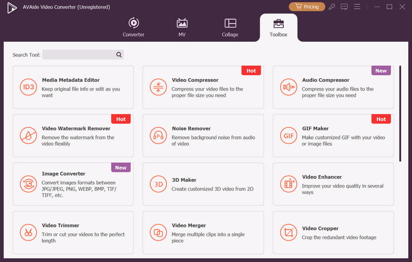Click 'Remove the watermark from the video flexibly'
The image size is (412, 262).
click(x=78, y=141)
